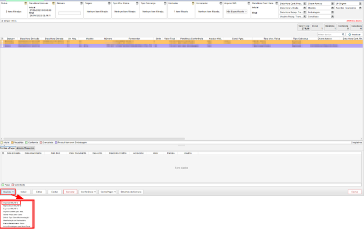
Task: Click the Filtrar dados search field
Action: 329,34
